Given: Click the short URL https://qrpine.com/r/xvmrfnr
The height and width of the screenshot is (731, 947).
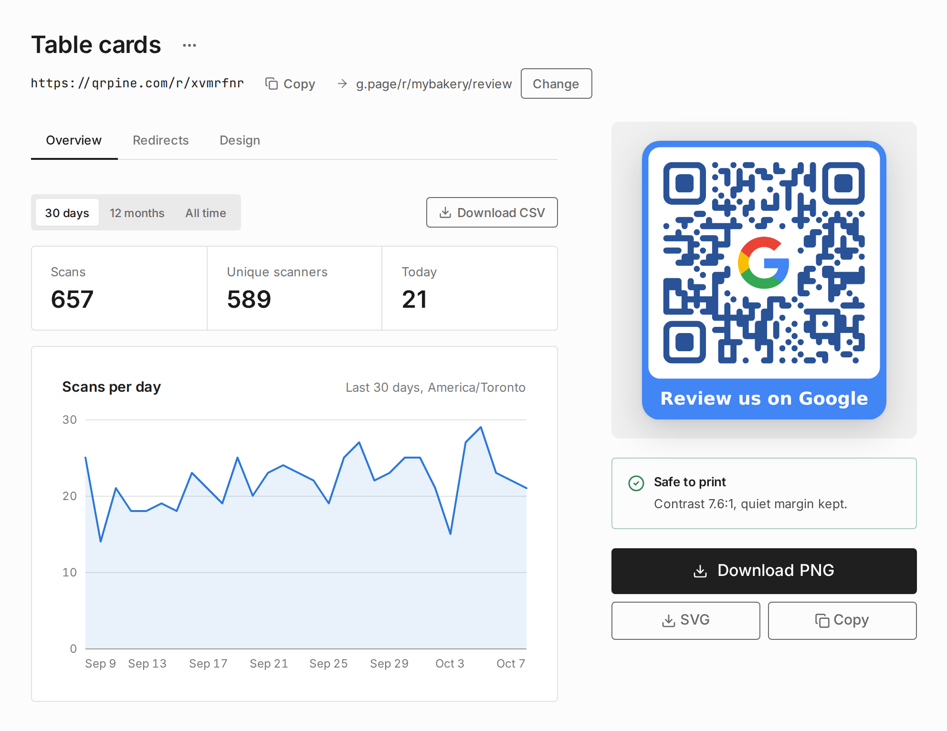Looking at the screenshot, I should tap(137, 83).
